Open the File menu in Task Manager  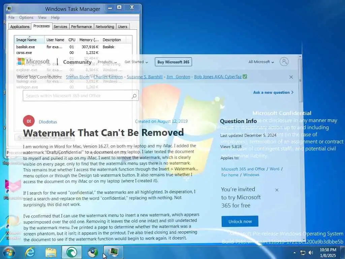tap(11, 18)
